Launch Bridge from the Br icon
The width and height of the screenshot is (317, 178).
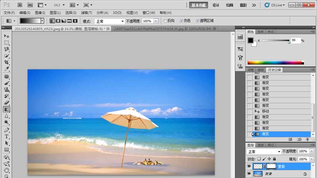pos(20,5)
